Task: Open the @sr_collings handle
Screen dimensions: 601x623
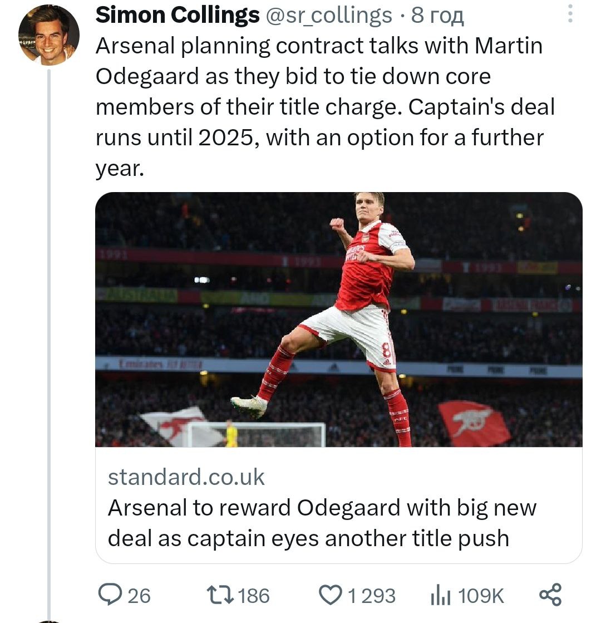Action: (x=329, y=16)
